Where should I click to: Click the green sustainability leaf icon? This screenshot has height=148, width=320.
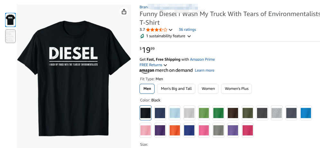pos(142,36)
